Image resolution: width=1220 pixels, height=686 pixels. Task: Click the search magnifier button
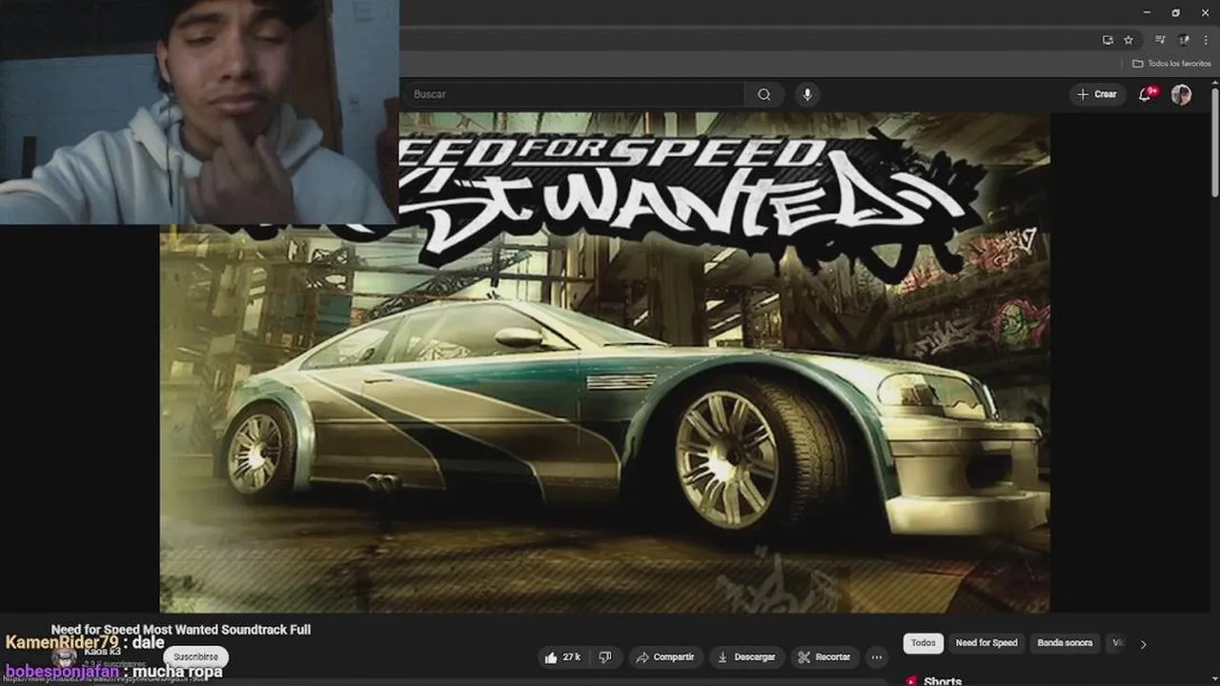coord(763,94)
